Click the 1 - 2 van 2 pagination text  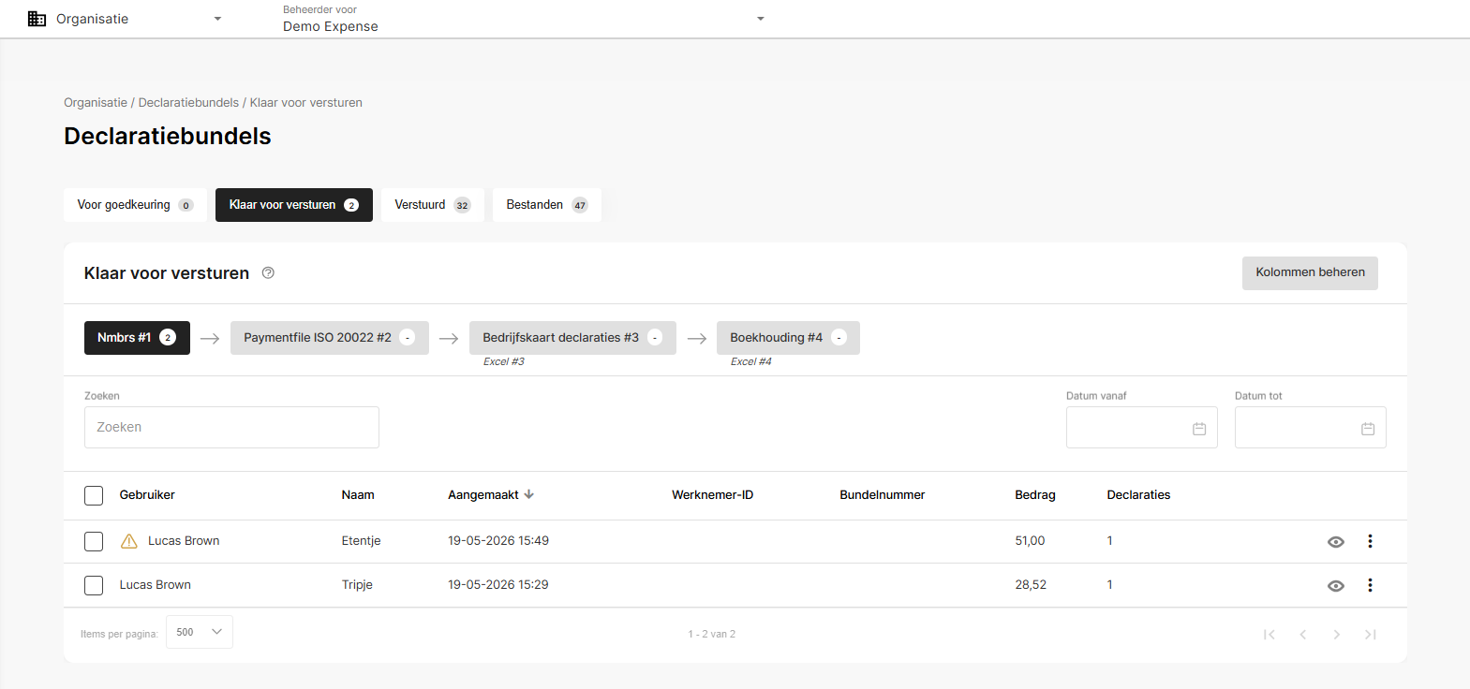(712, 635)
